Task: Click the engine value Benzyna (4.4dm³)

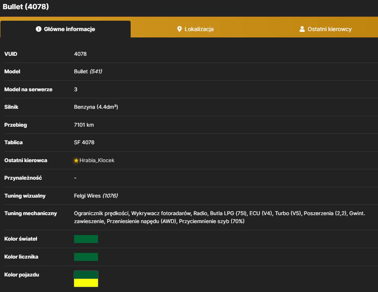Action: point(96,107)
